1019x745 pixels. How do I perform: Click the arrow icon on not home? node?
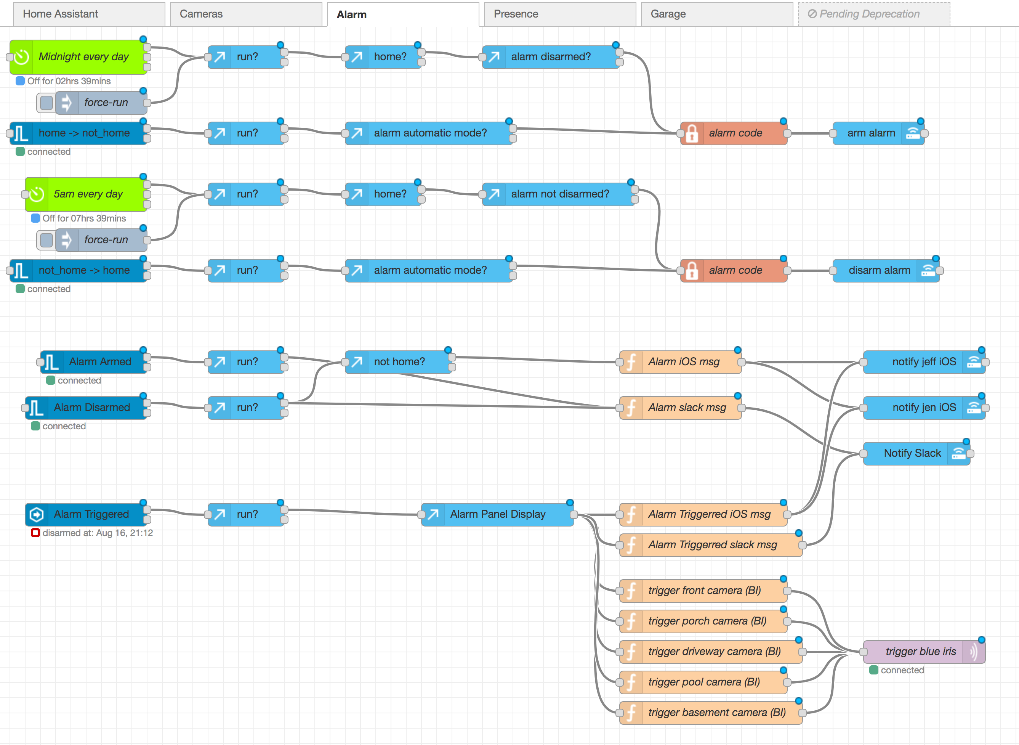point(357,362)
